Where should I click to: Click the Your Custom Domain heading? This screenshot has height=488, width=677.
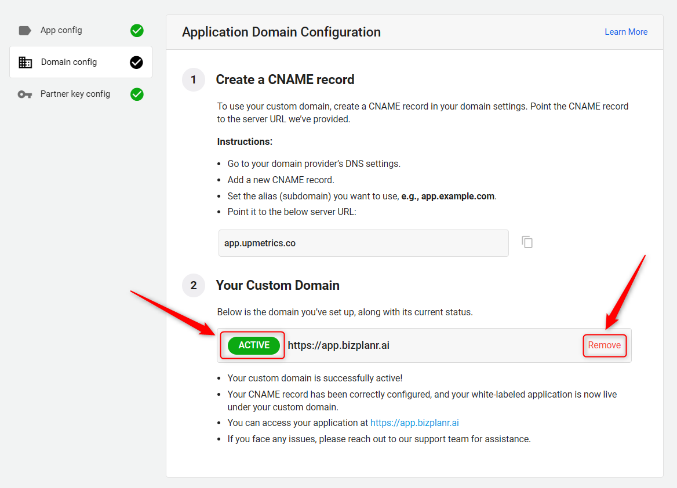click(278, 286)
